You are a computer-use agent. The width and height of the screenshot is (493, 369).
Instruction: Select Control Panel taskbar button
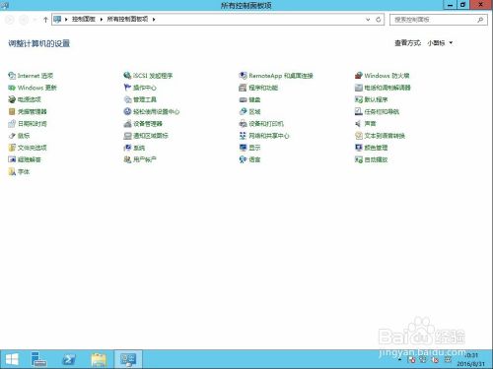coord(128,359)
